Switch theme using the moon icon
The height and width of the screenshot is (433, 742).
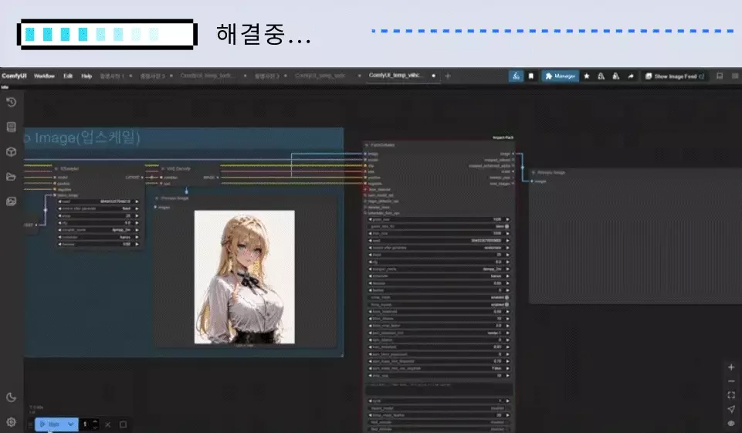click(12, 397)
